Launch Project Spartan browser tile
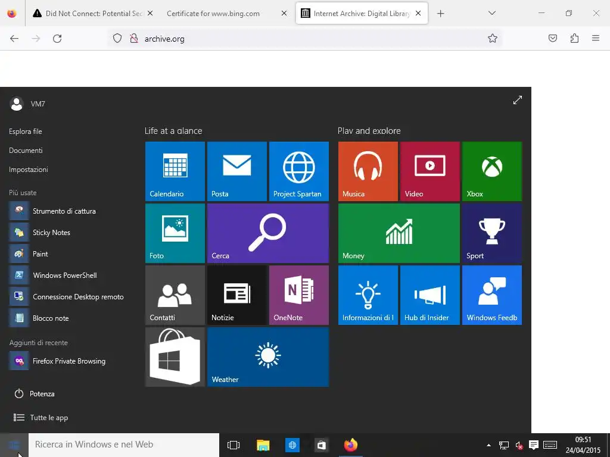 [x=299, y=171]
